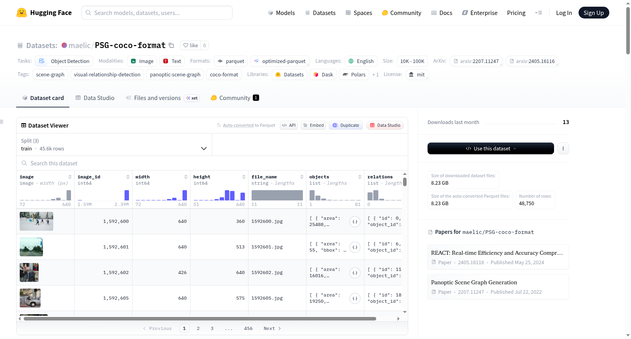Open the three-dot options beside Use this dataset
Image resolution: width=631 pixels, height=339 pixels.
563,148
